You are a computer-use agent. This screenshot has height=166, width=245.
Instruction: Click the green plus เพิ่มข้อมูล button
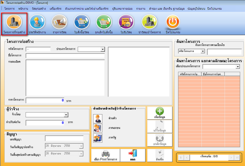pyautogui.click(x=160, y=113)
